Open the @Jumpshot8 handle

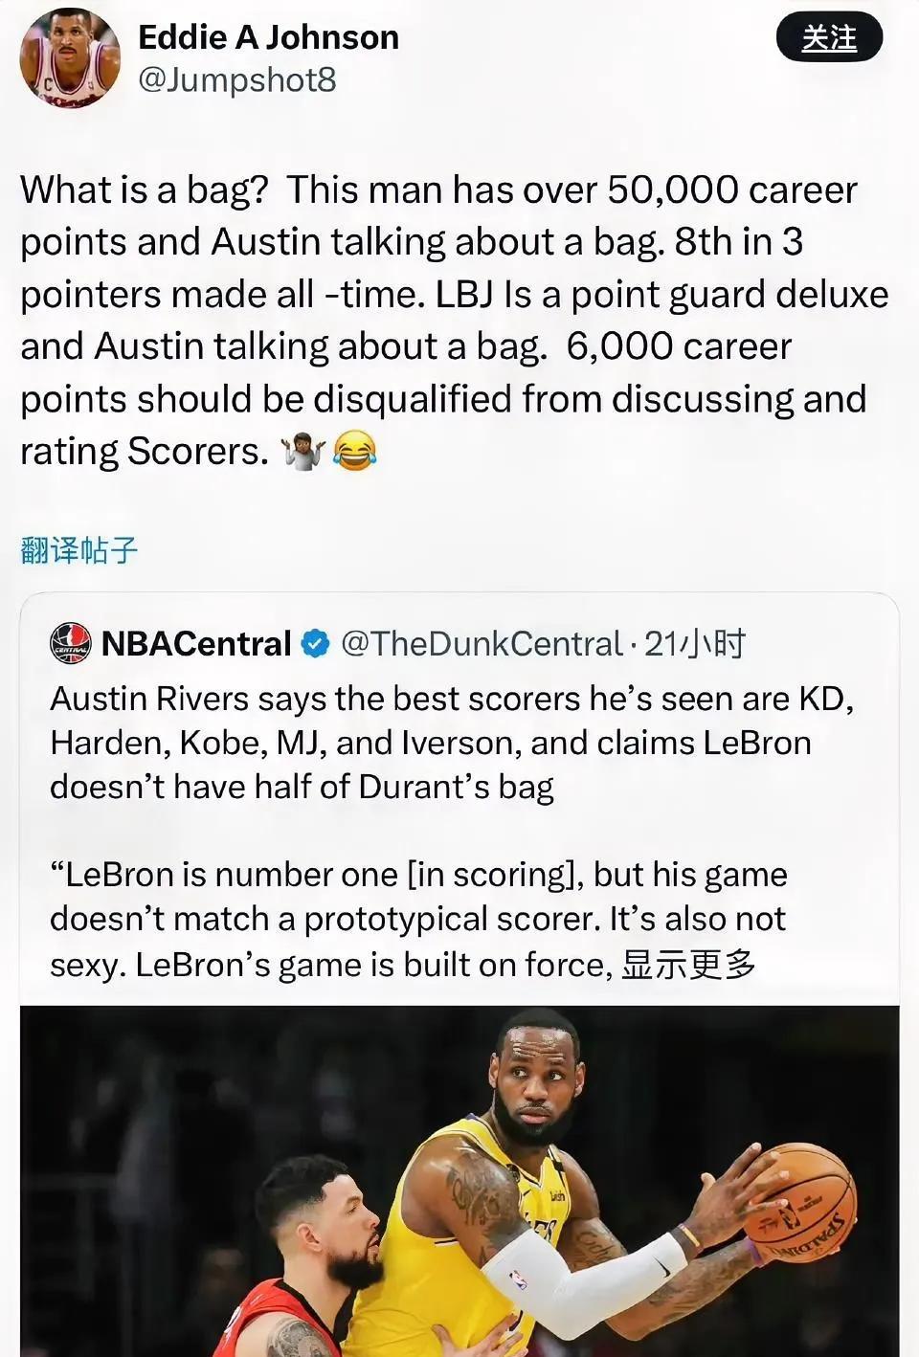(x=237, y=79)
